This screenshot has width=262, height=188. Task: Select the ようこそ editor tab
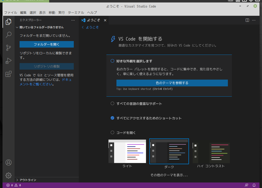tap(94, 20)
